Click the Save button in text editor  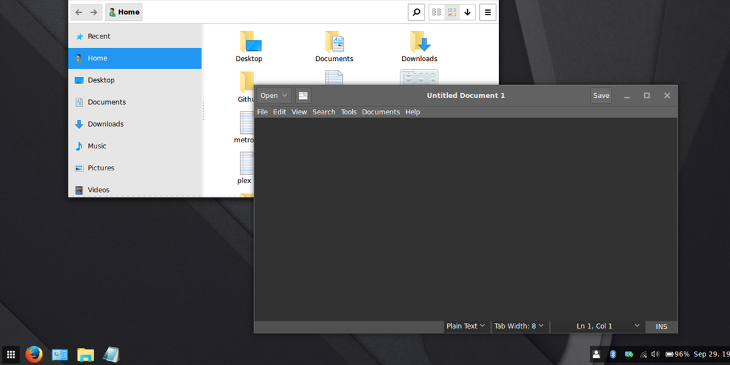(x=601, y=96)
